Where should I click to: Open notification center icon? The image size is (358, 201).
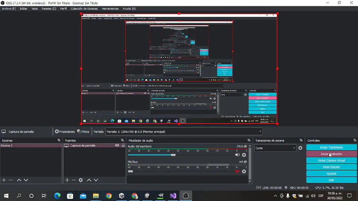coord(349,196)
